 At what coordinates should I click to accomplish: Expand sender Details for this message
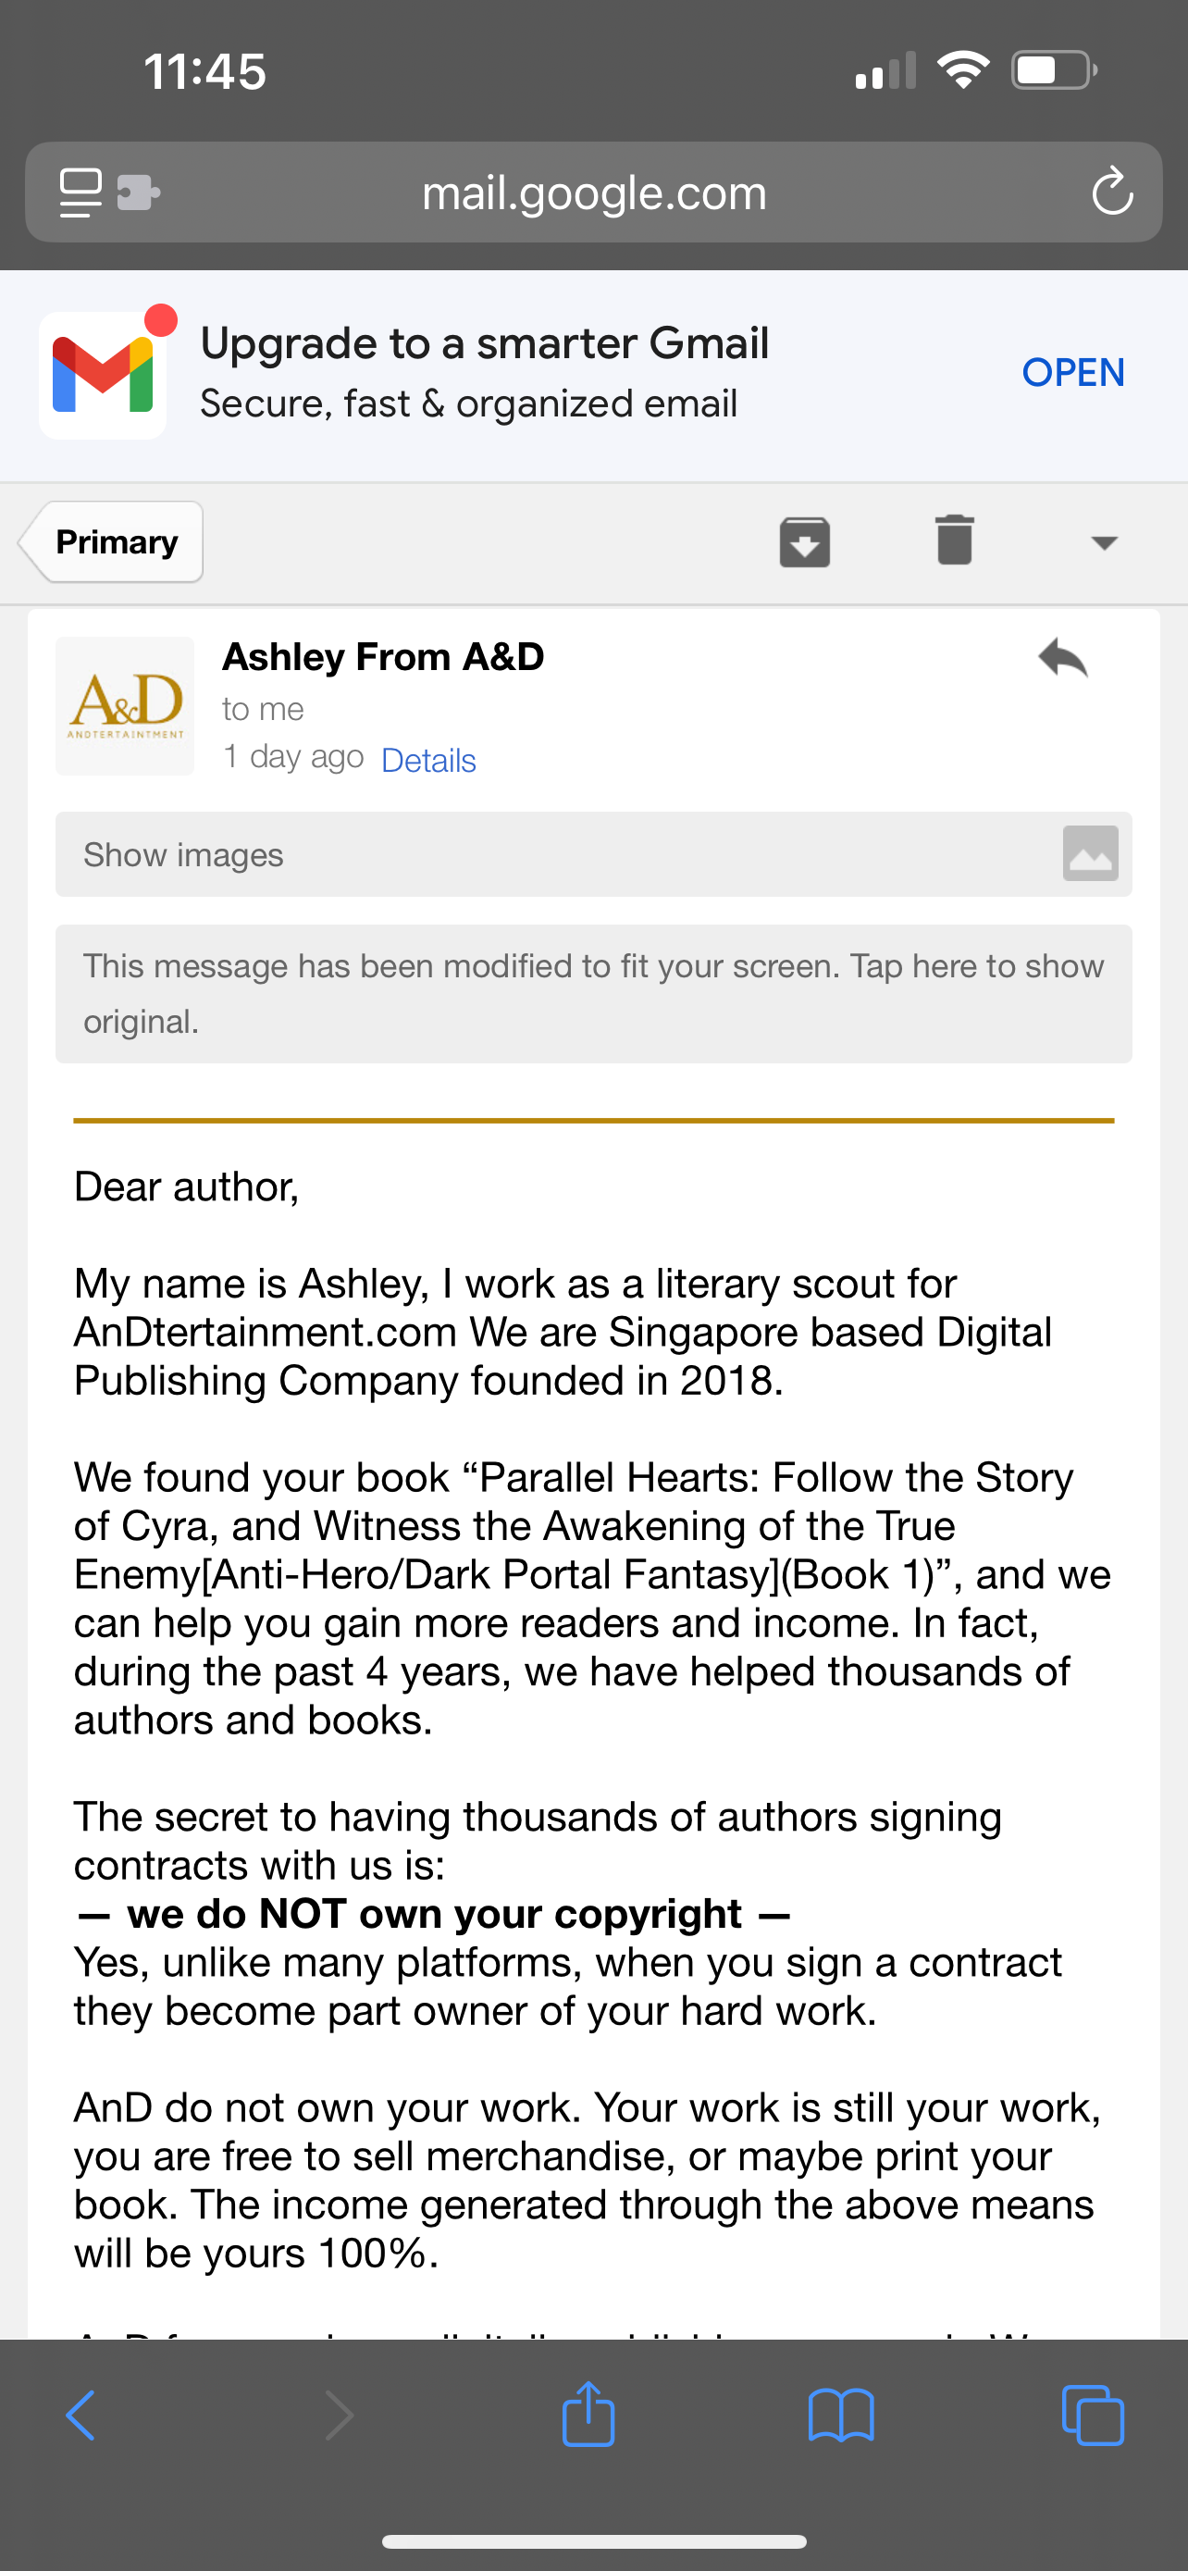coord(429,761)
